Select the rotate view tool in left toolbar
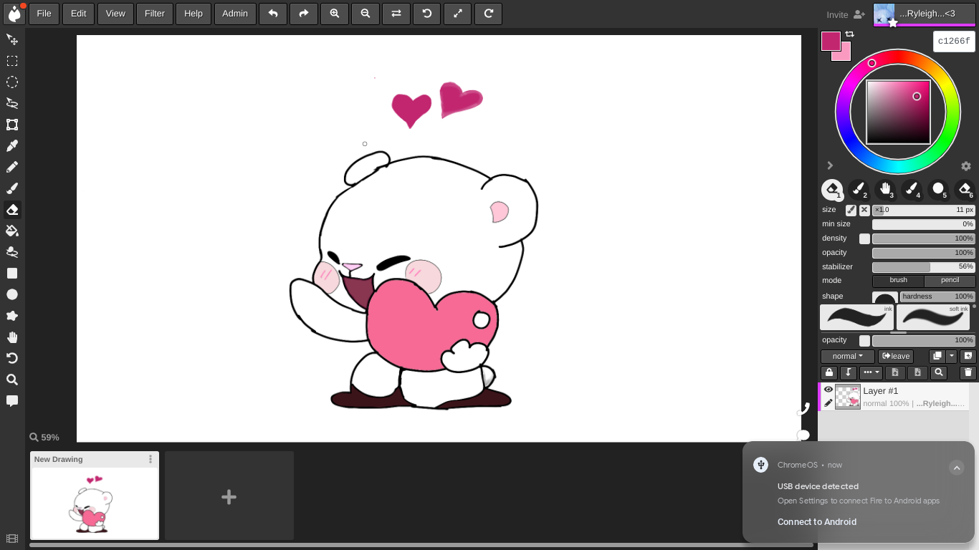Screen dimensions: 979x550 tap(12, 358)
